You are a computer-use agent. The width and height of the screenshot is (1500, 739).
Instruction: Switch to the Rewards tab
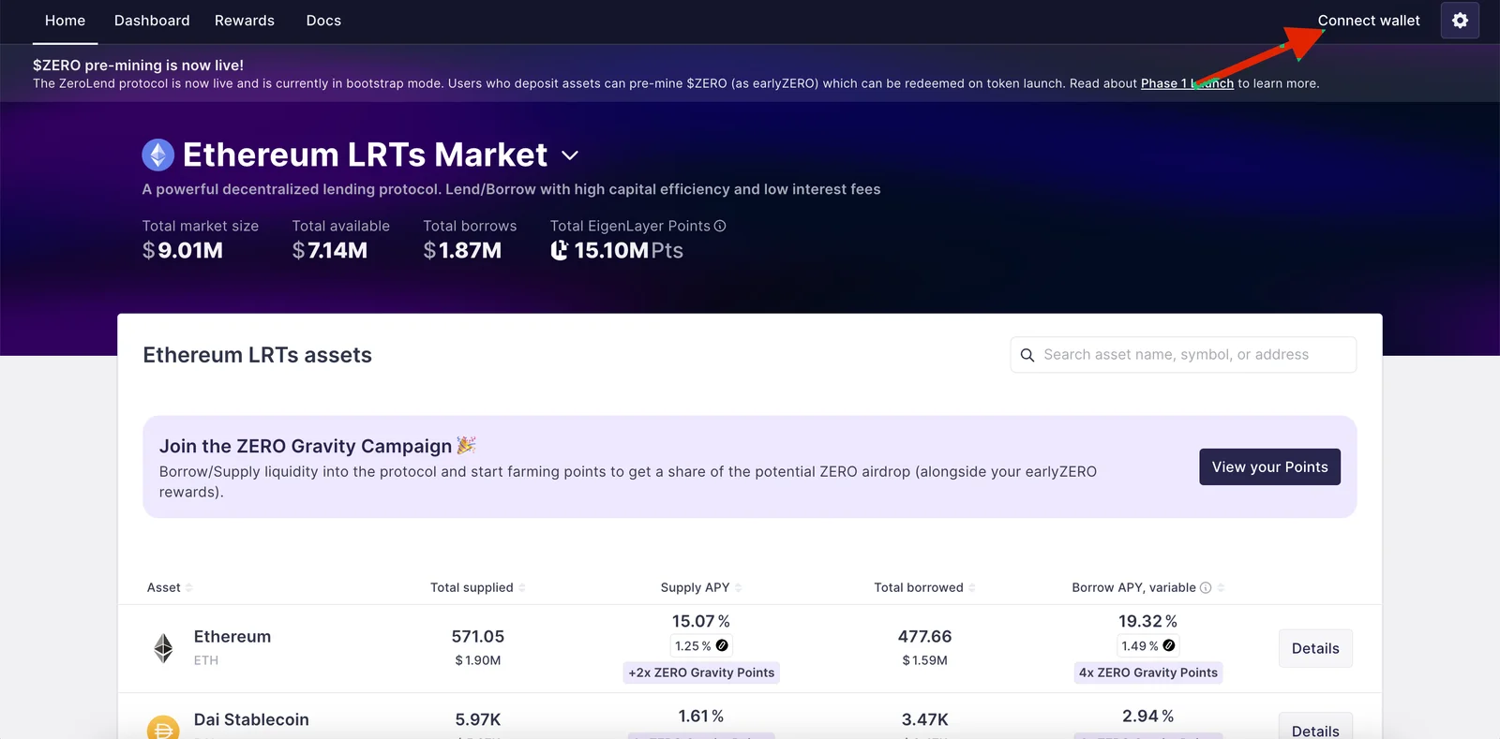245,21
